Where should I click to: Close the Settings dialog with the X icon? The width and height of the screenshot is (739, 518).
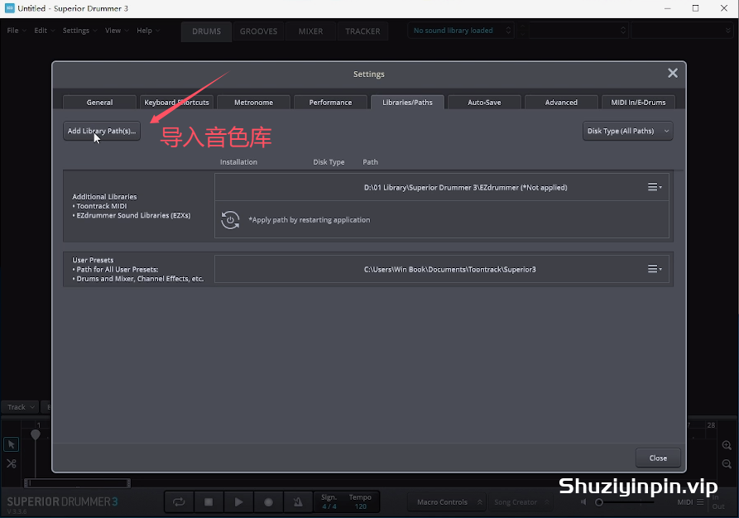(x=673, y=73)
